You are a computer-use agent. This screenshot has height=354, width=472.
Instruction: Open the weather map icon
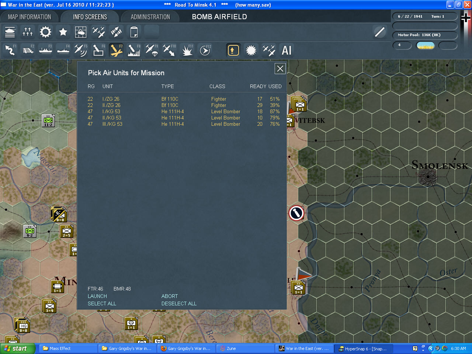pos(81,32)
